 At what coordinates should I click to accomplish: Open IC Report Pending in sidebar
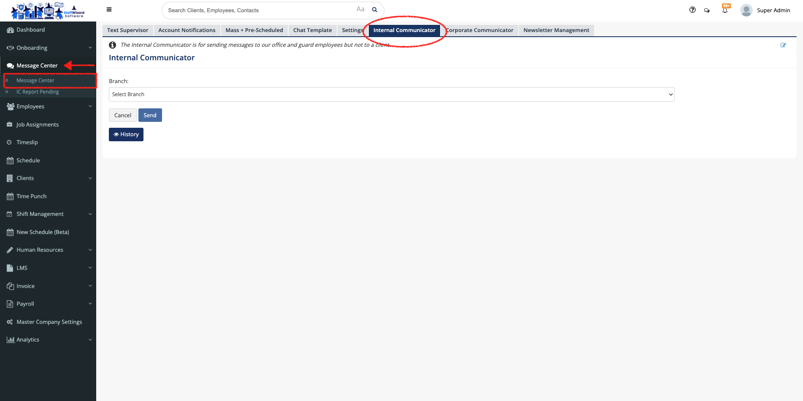38,92
